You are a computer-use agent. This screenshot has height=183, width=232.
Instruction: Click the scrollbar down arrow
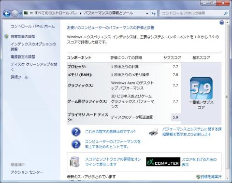(x=227, y=178)
